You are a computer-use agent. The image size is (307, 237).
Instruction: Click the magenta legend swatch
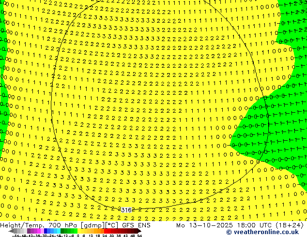coord(39,231)
